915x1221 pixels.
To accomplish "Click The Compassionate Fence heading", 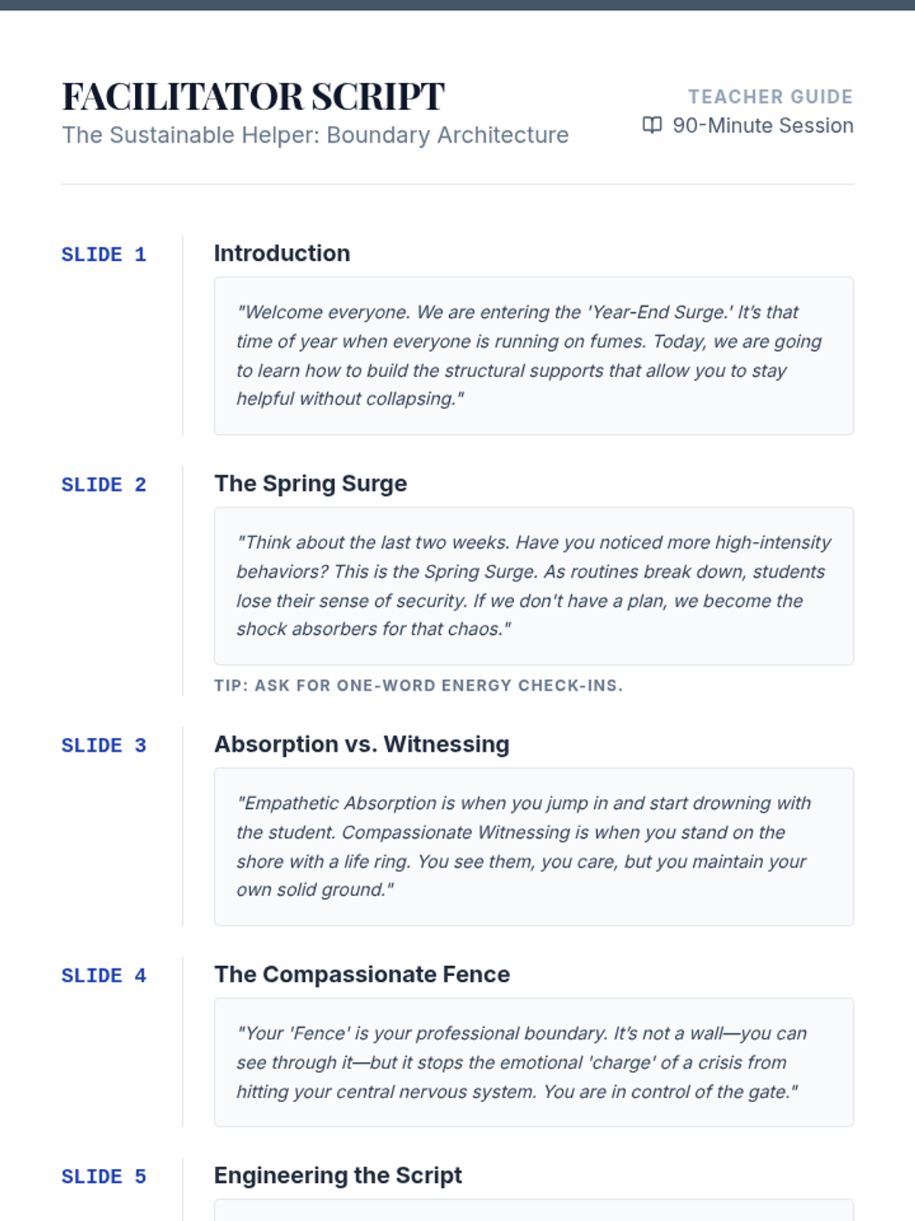I will point(362,975).
